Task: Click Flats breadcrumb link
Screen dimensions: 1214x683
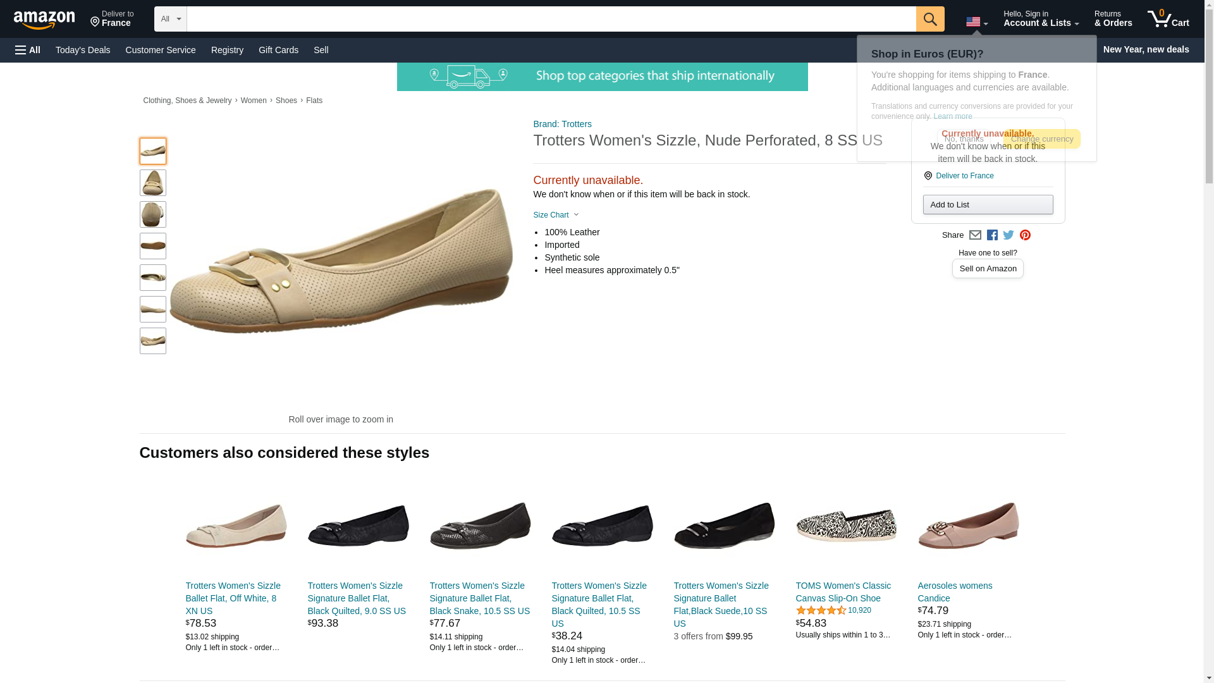Action: tap(314, 101)
